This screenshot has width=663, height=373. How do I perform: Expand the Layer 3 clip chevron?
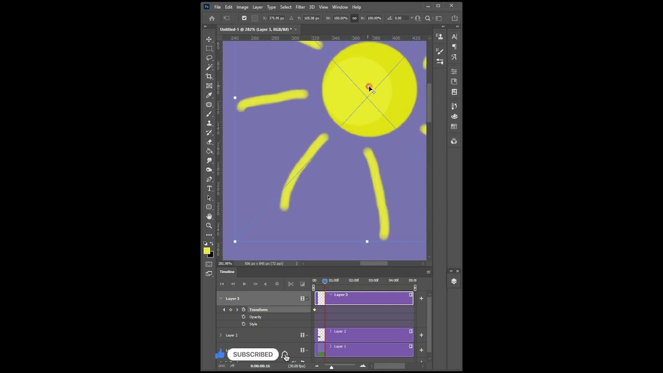point(330,295)
